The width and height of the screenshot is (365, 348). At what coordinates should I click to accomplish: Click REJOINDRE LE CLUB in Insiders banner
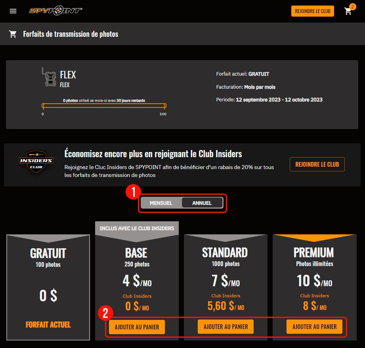click(317, 164)
